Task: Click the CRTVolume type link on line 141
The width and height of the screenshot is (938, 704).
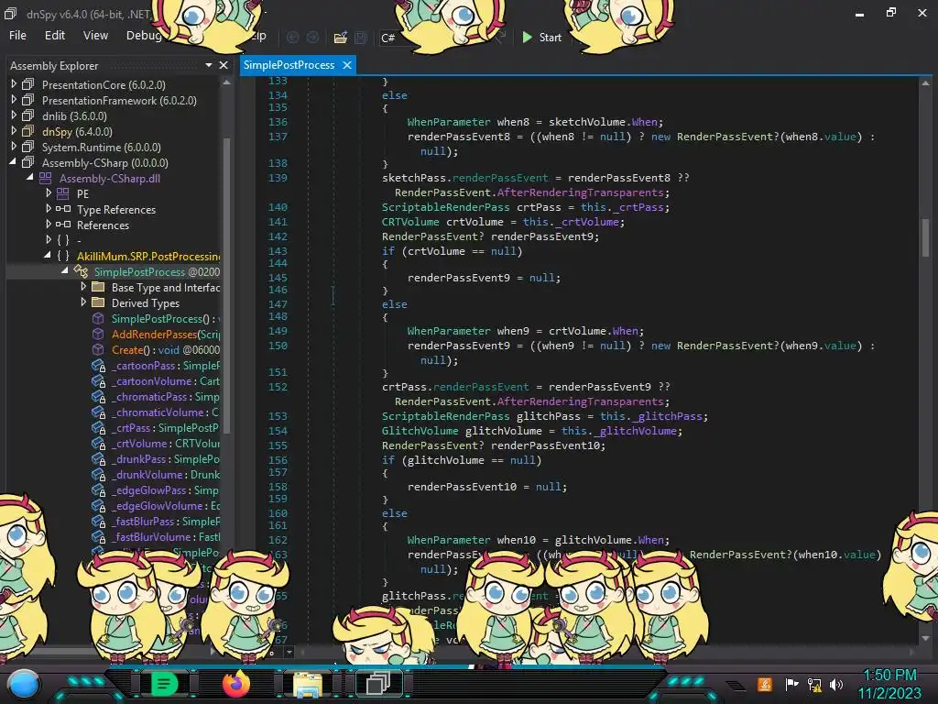Action: point(410,222)
